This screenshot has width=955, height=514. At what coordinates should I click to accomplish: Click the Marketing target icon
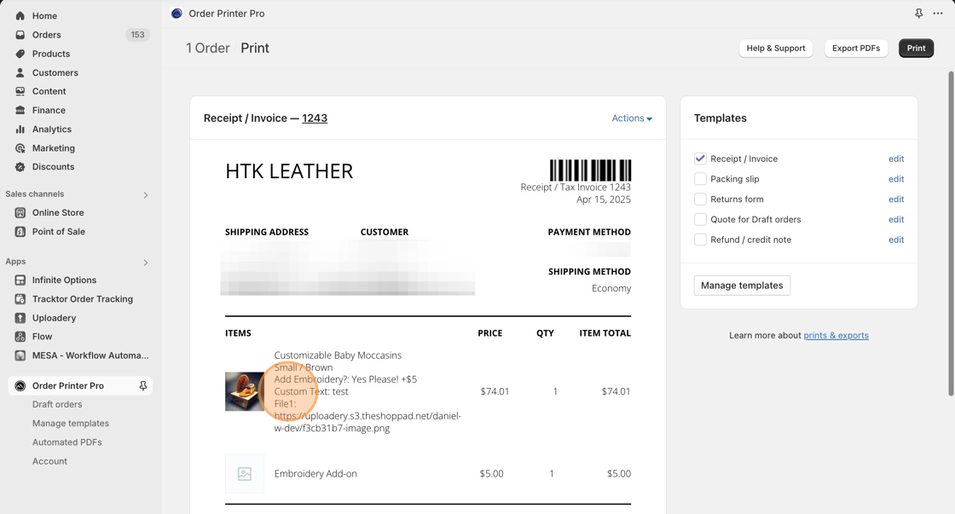20,148
